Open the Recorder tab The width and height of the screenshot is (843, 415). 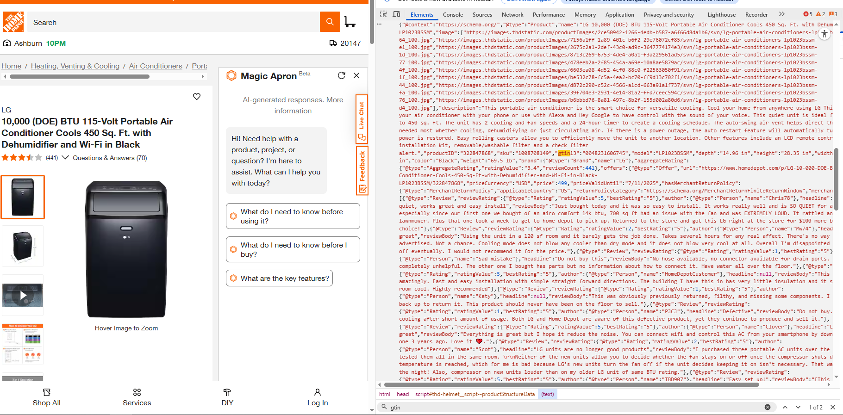coord(756,15)
